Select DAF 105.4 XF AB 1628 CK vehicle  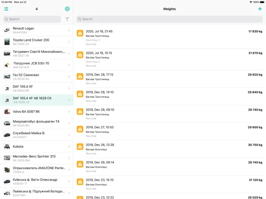click(37, 100)
